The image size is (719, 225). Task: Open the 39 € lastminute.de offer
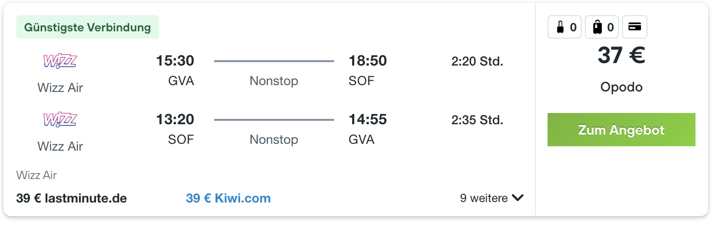tap(72, 198)
